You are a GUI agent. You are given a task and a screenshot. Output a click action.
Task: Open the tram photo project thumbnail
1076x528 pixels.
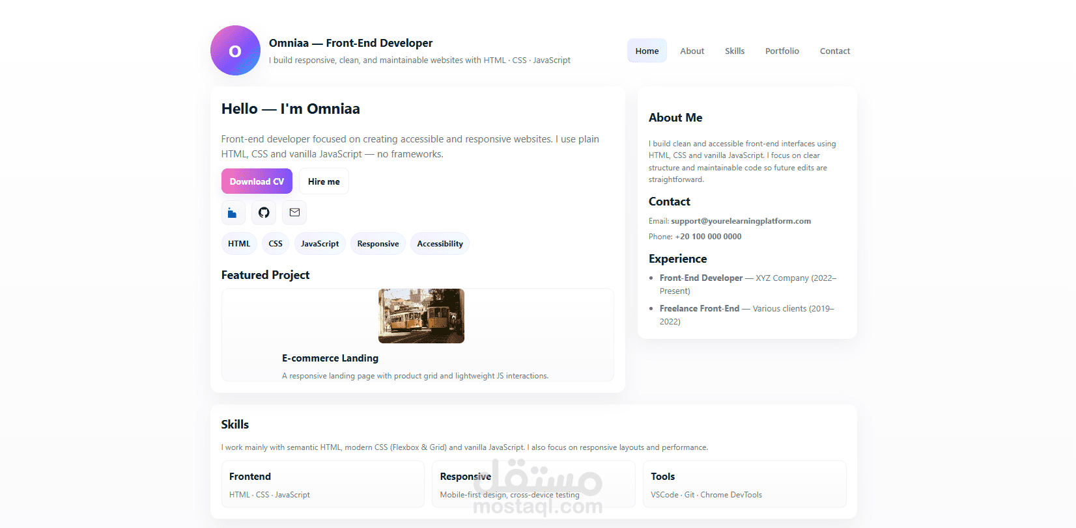421,316
